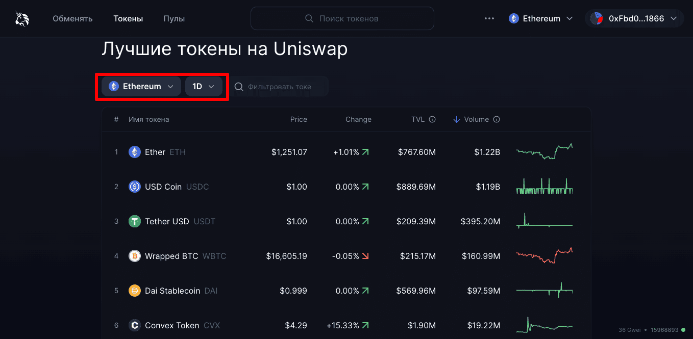This screenshot has height=339, width=693.
Task: Open the three-dot more menu
Action: (x=489, y=18)
